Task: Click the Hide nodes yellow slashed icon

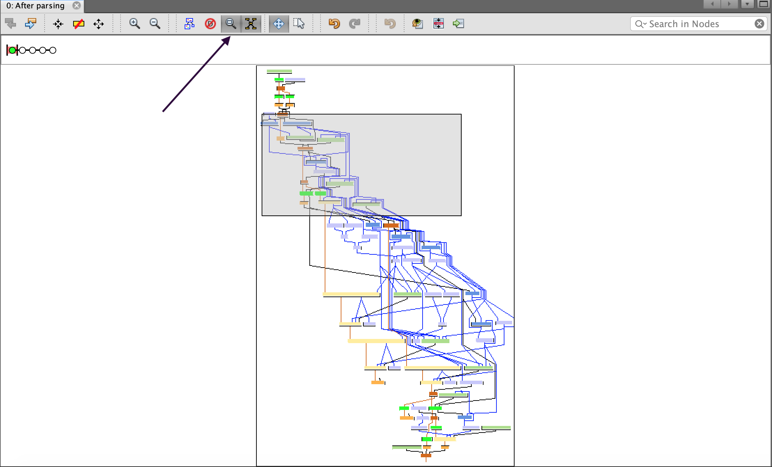Action: pyautogui.click(x=79, y=24)
